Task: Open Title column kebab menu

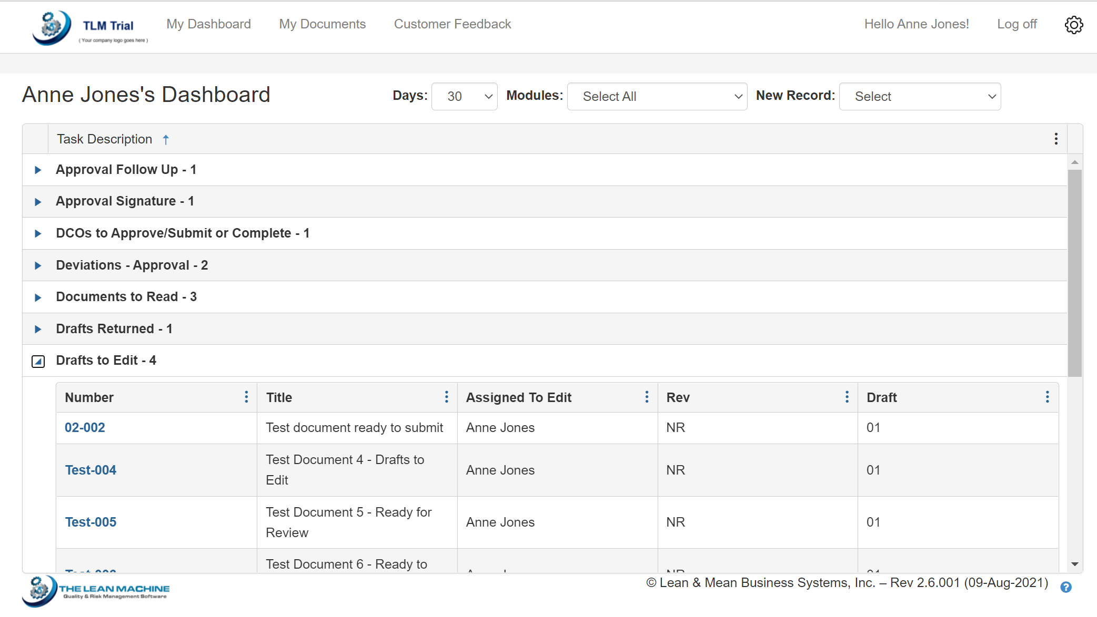Action: coord(447,397)
